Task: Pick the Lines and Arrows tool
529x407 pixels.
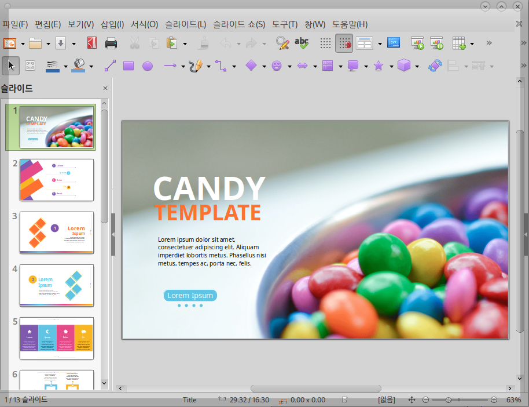Action: coord(170,66)
